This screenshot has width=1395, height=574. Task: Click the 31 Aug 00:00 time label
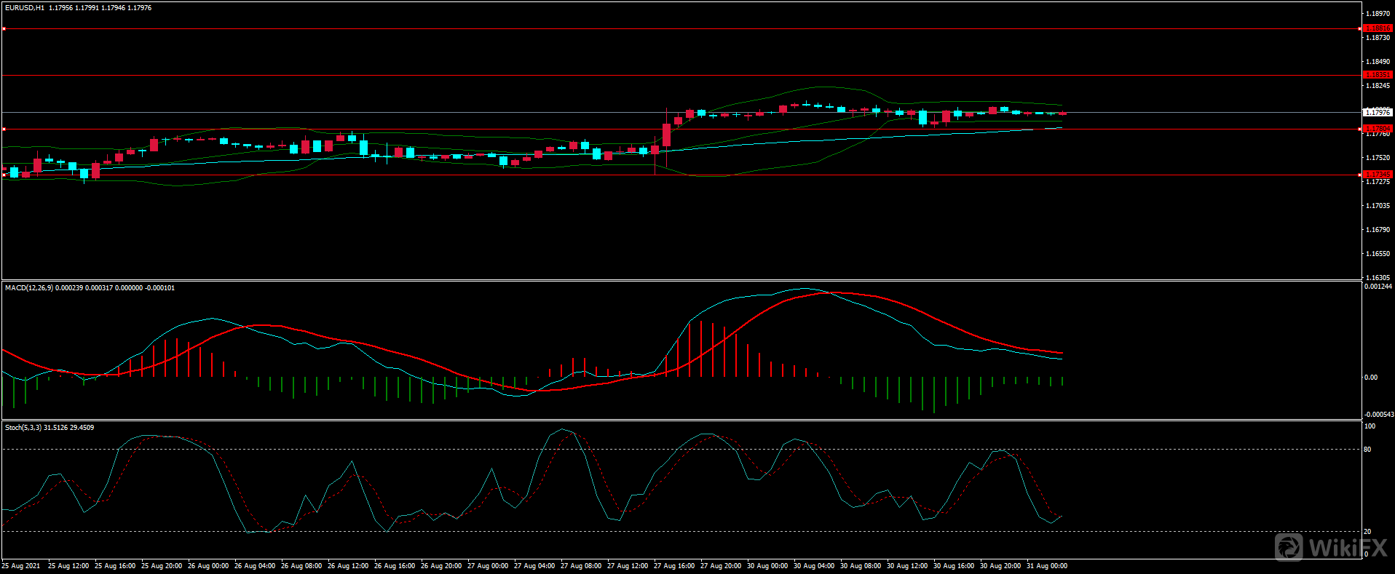[x=1046, y=566]
